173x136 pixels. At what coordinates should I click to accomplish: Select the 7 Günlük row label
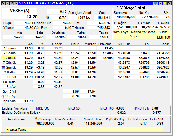pyautogui.click(x=9, y=63)
